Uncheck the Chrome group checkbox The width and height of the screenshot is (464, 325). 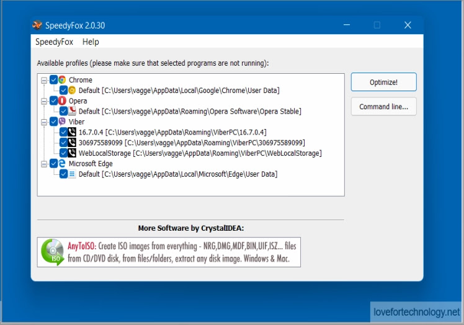pyautogui.click(x=53, y=79)
